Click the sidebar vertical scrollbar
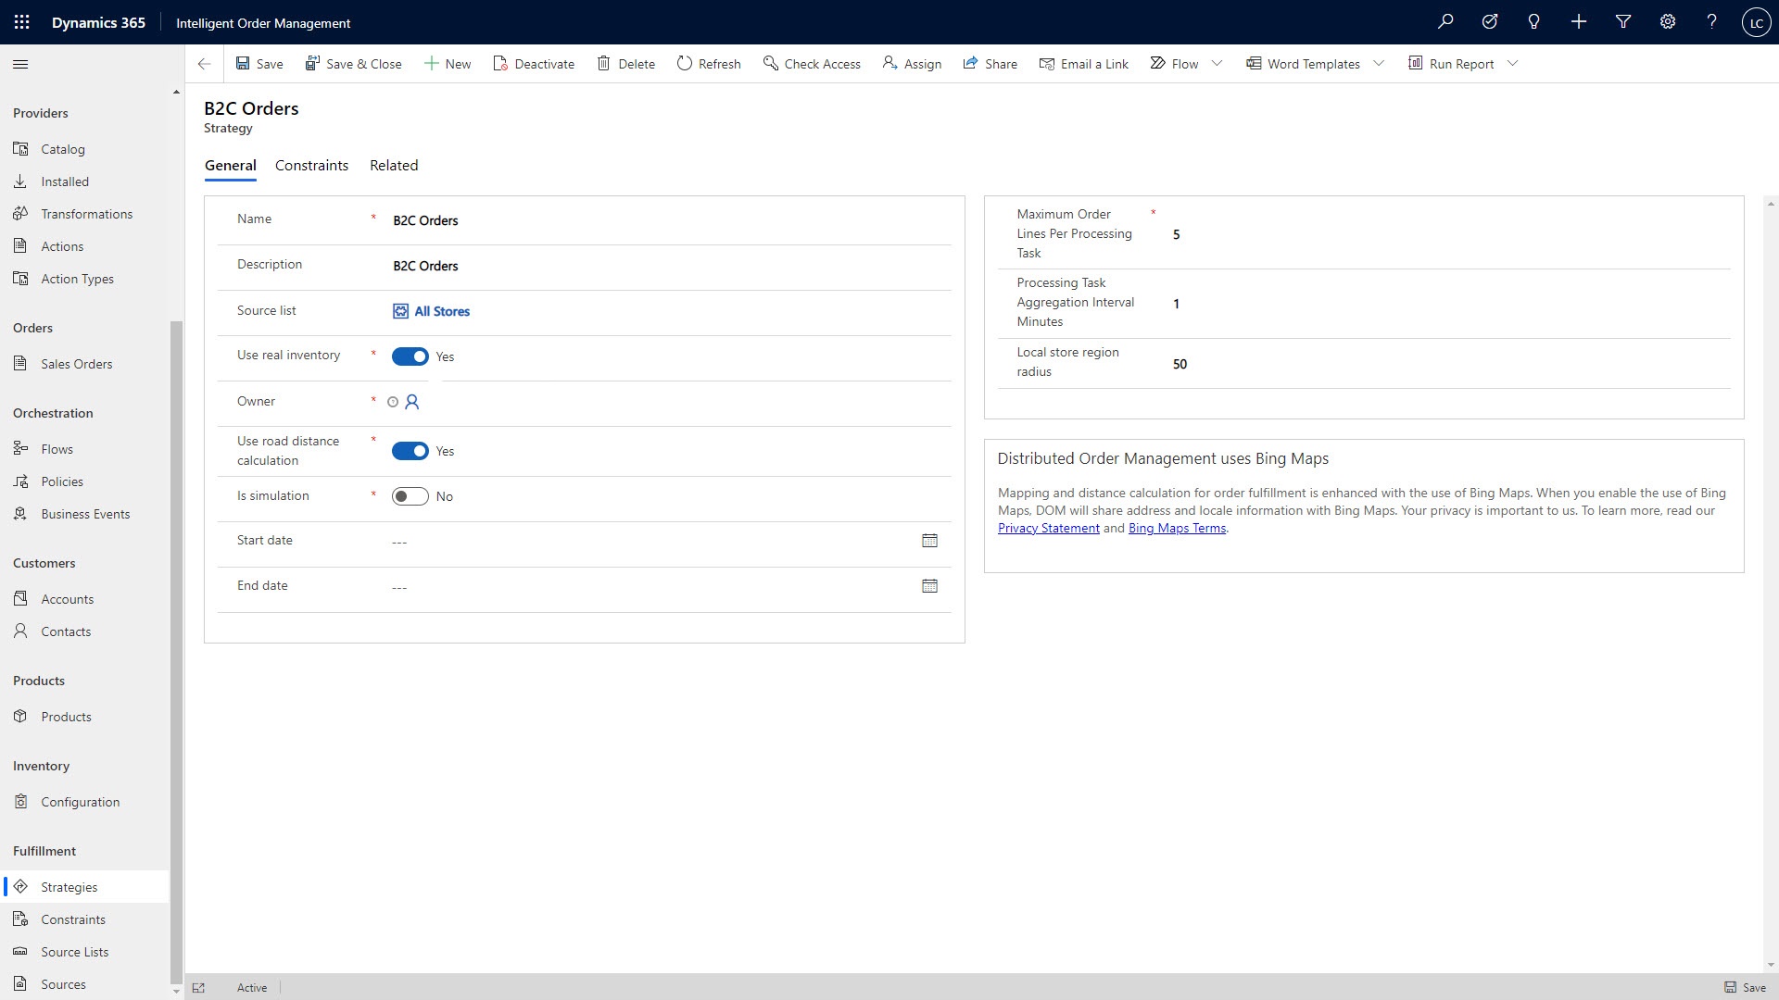Image resolution: width=1779 pixels, height=1000 pixels. pyautogui.click(x=176, y=653)
